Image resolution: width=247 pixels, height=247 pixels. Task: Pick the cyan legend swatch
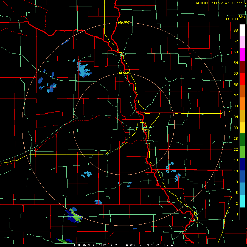(242, 201)
